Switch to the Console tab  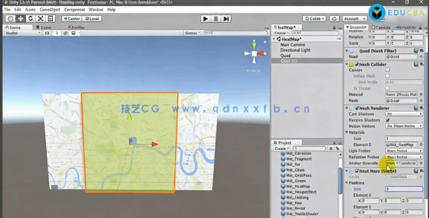click(381, 27)
